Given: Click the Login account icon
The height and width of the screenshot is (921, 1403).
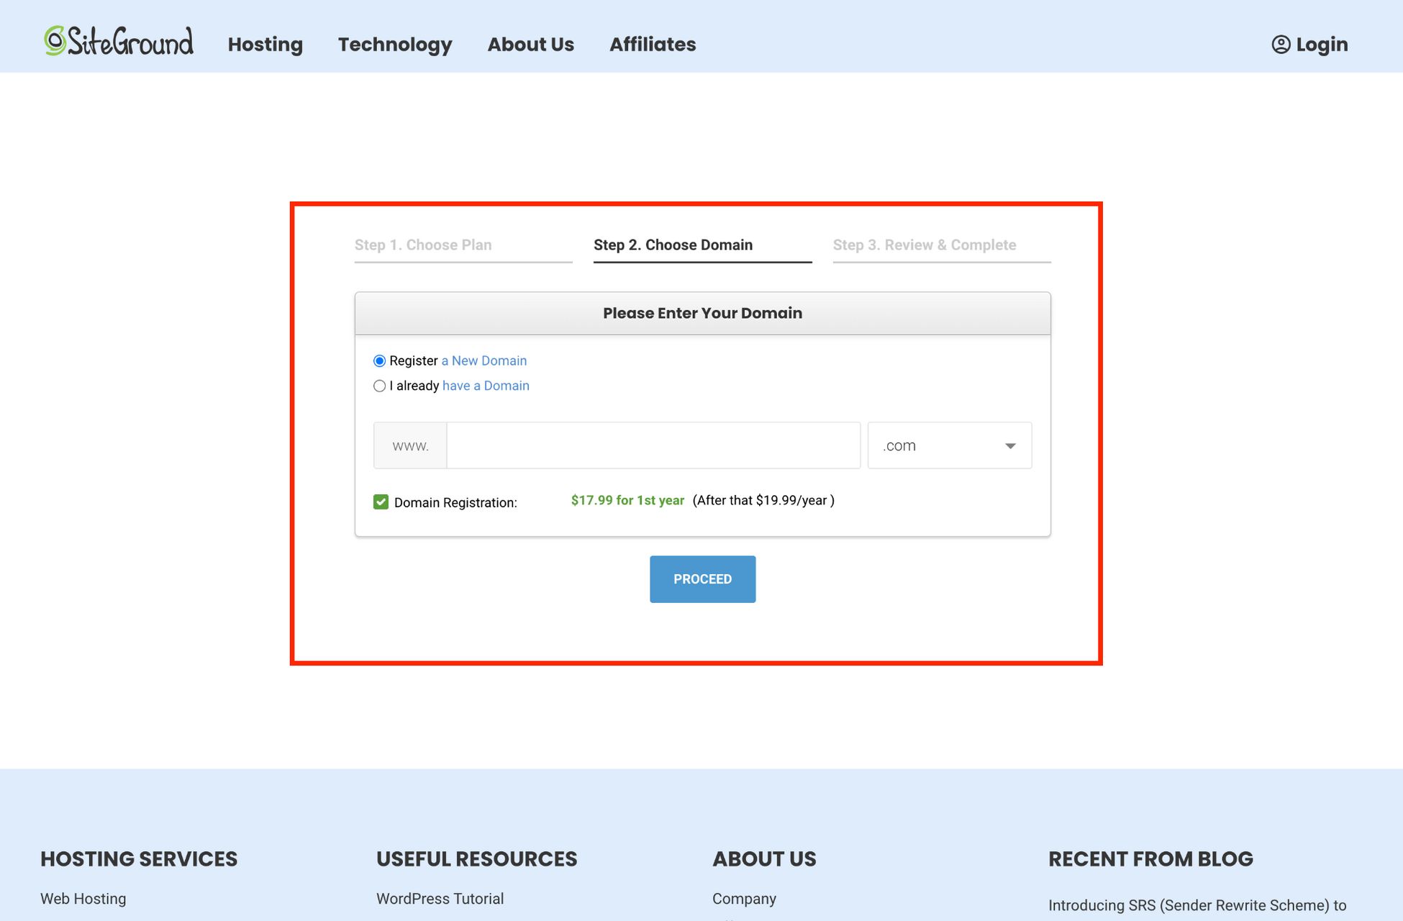Looking at the screenshot, I should (1280, 44).
